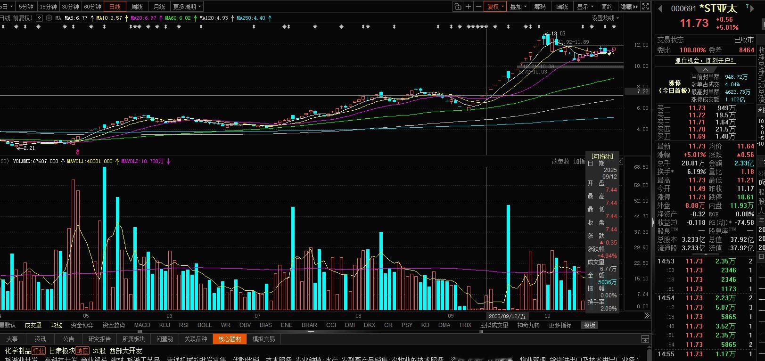This screenshot has width=765, height=361.
Task: Click the stock code 000691
Action: pyautogui.click(x=683, y=8)
